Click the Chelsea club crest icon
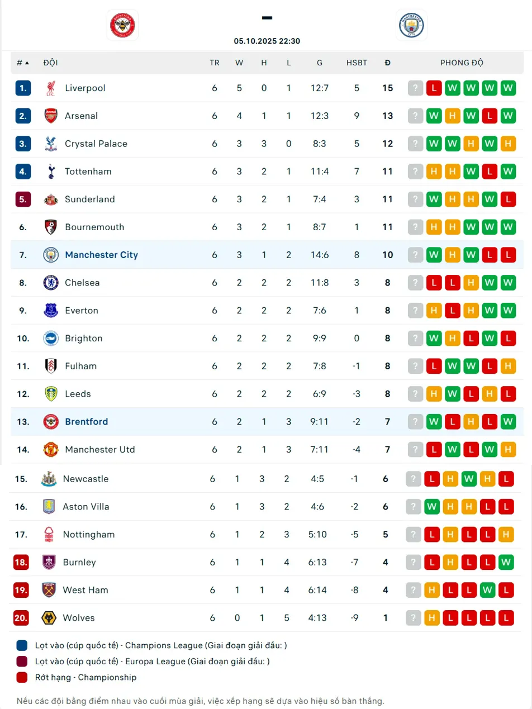 [x=51, y=283]
